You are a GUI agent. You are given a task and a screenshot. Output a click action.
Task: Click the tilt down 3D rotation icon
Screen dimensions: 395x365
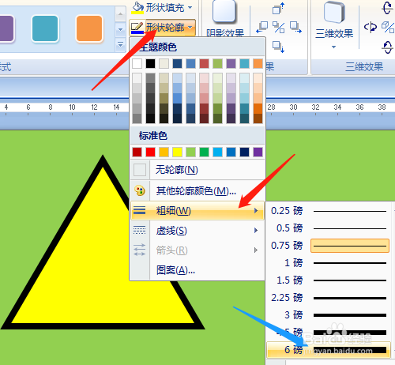point(387,47)
